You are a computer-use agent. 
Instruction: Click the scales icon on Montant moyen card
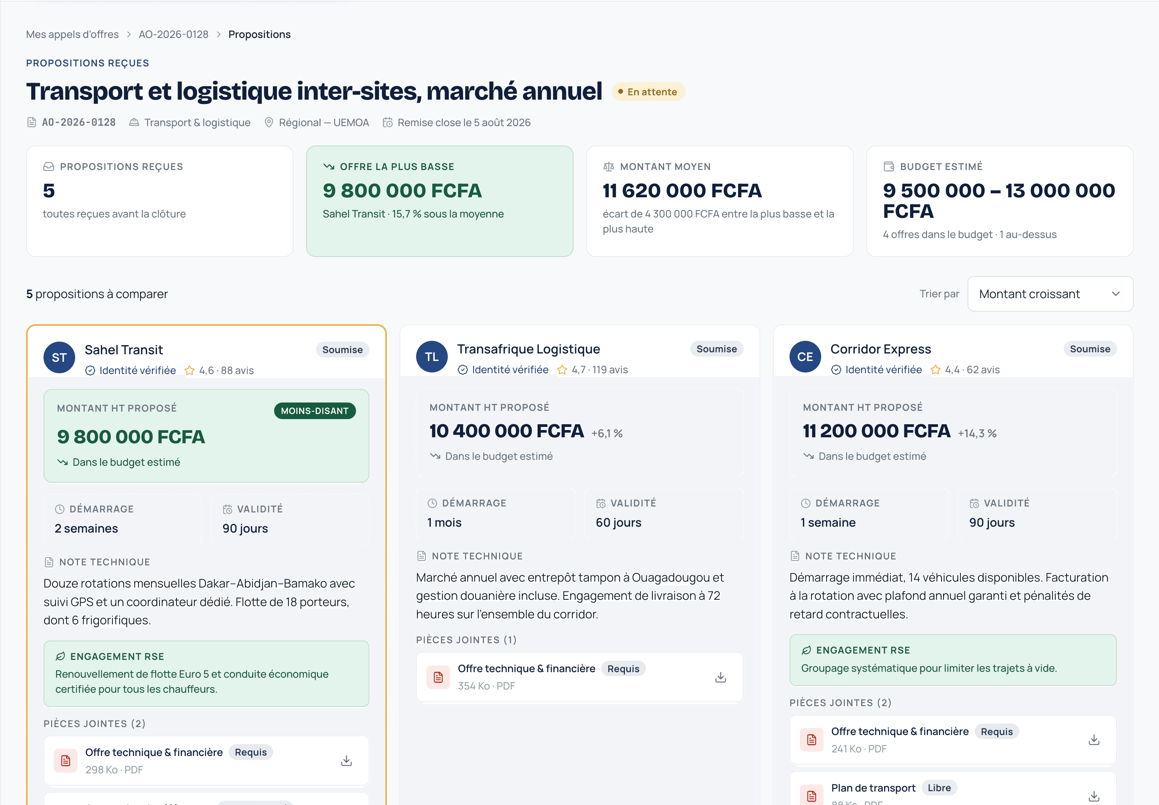pyautogui.click(x=608, y=166)
